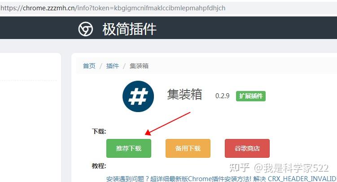Image resolution: width=337 pixels, height=182 pixels.
Task: Open 插件 in the breadcrumb
Action: [x=112, y=66]
